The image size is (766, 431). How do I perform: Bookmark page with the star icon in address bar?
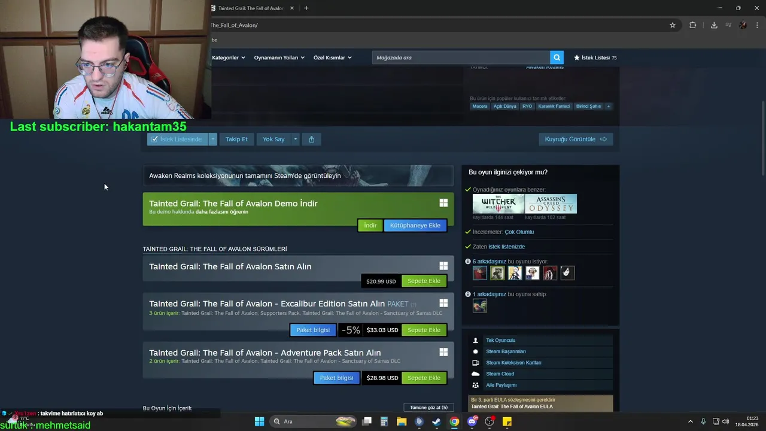pyautogui.click(x=673, y=25)
